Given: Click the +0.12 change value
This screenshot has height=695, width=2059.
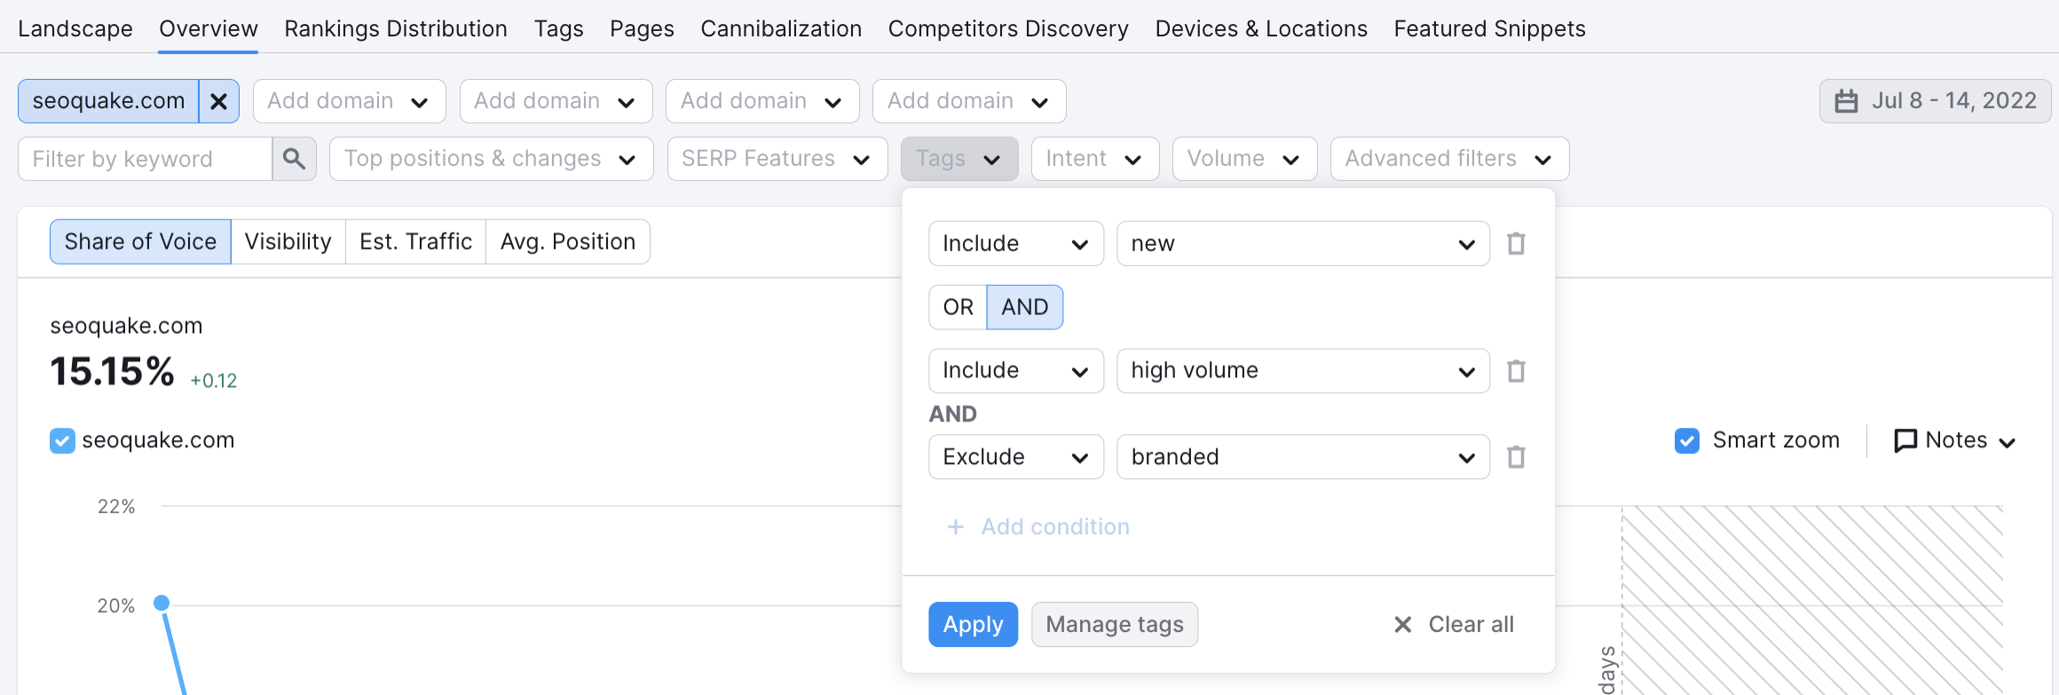Looking at the screenshot, I should click(214, 381).
